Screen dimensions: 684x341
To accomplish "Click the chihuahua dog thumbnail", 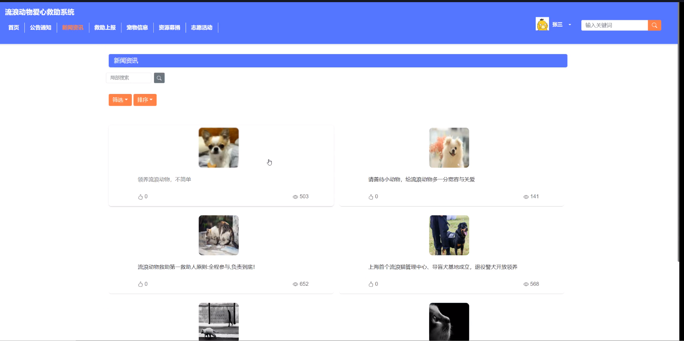I will click(219, 148).
